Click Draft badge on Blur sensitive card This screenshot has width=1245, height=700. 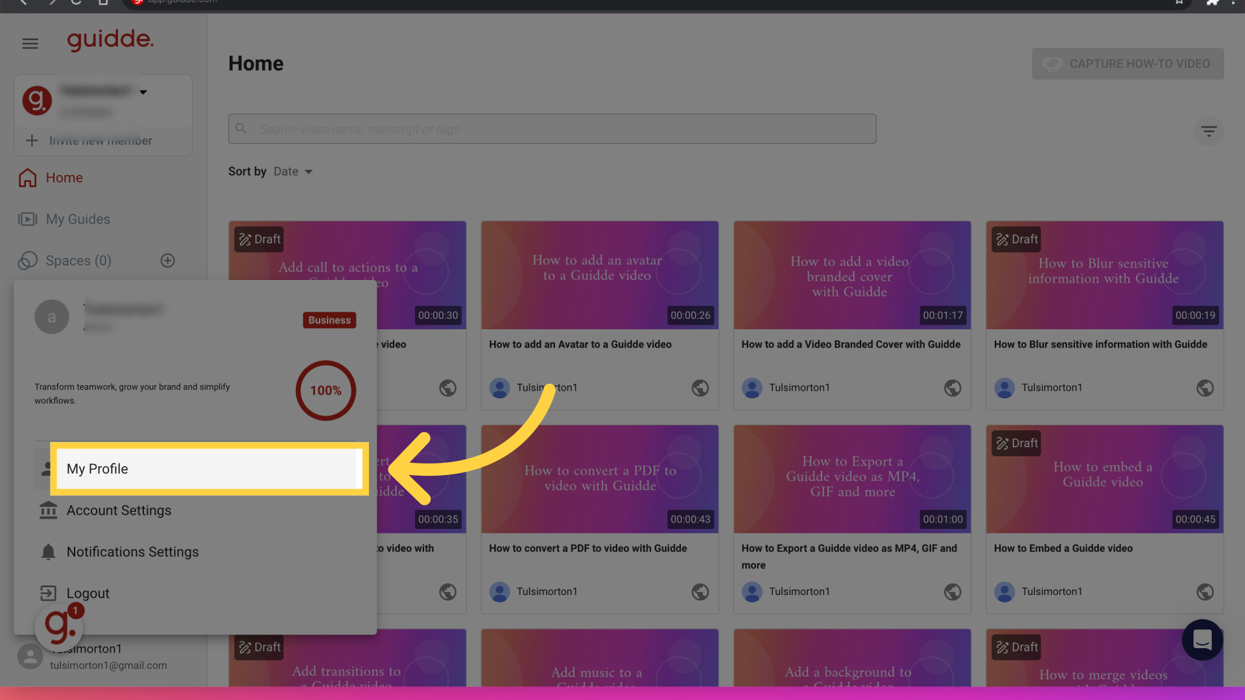1017,239
